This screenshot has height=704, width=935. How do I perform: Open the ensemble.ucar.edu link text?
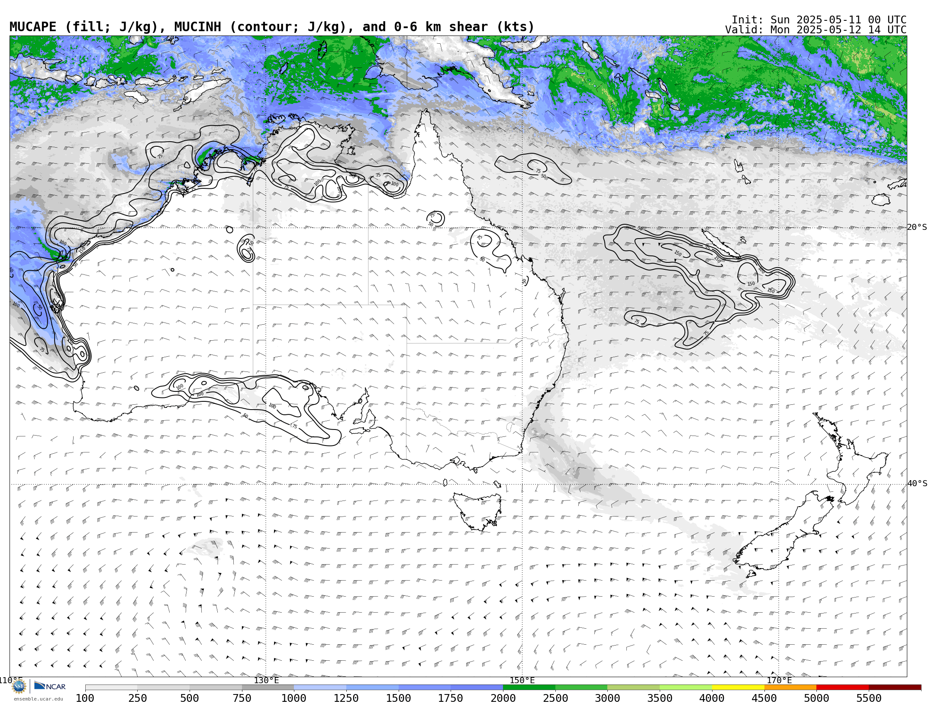point(38,699)
